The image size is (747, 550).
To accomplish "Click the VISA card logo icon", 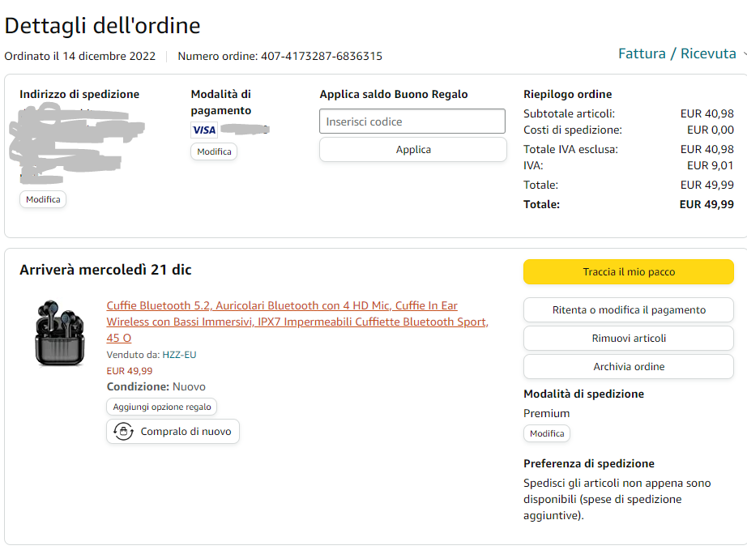I will (204, 130).
